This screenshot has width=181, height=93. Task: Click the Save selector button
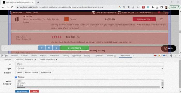(22, 91)
